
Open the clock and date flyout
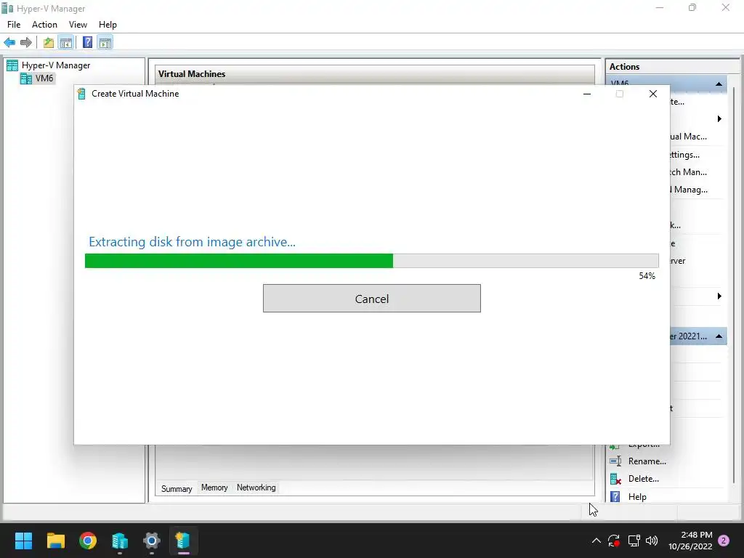(690, 541)
